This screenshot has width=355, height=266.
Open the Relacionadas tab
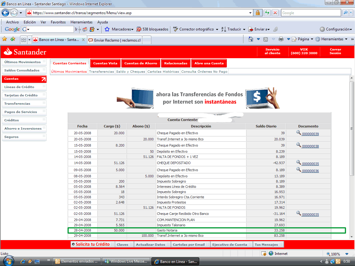[176, 63]
